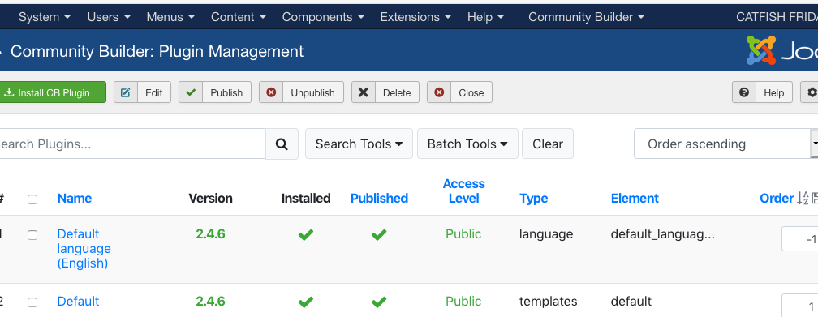The height and width of the screenshot is (317, 818).
Task: Click Public access level for Default language
Action: point(463,234)
